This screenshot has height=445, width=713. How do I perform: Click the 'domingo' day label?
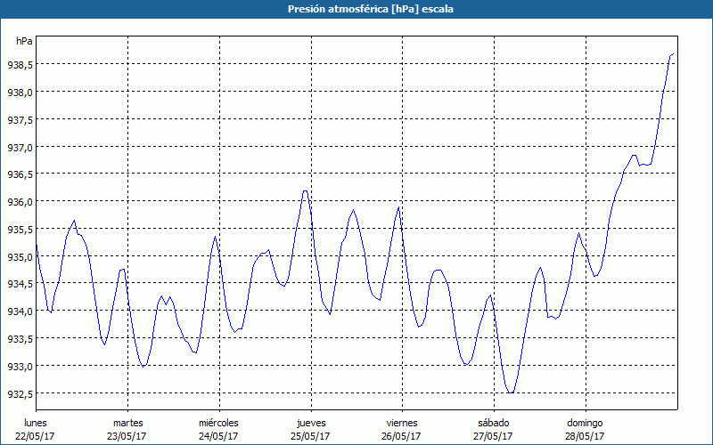tap(585, 423)
